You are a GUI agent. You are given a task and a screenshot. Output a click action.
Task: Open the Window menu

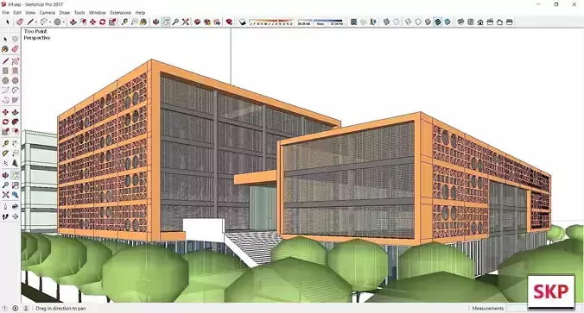[x=98, y=13]
